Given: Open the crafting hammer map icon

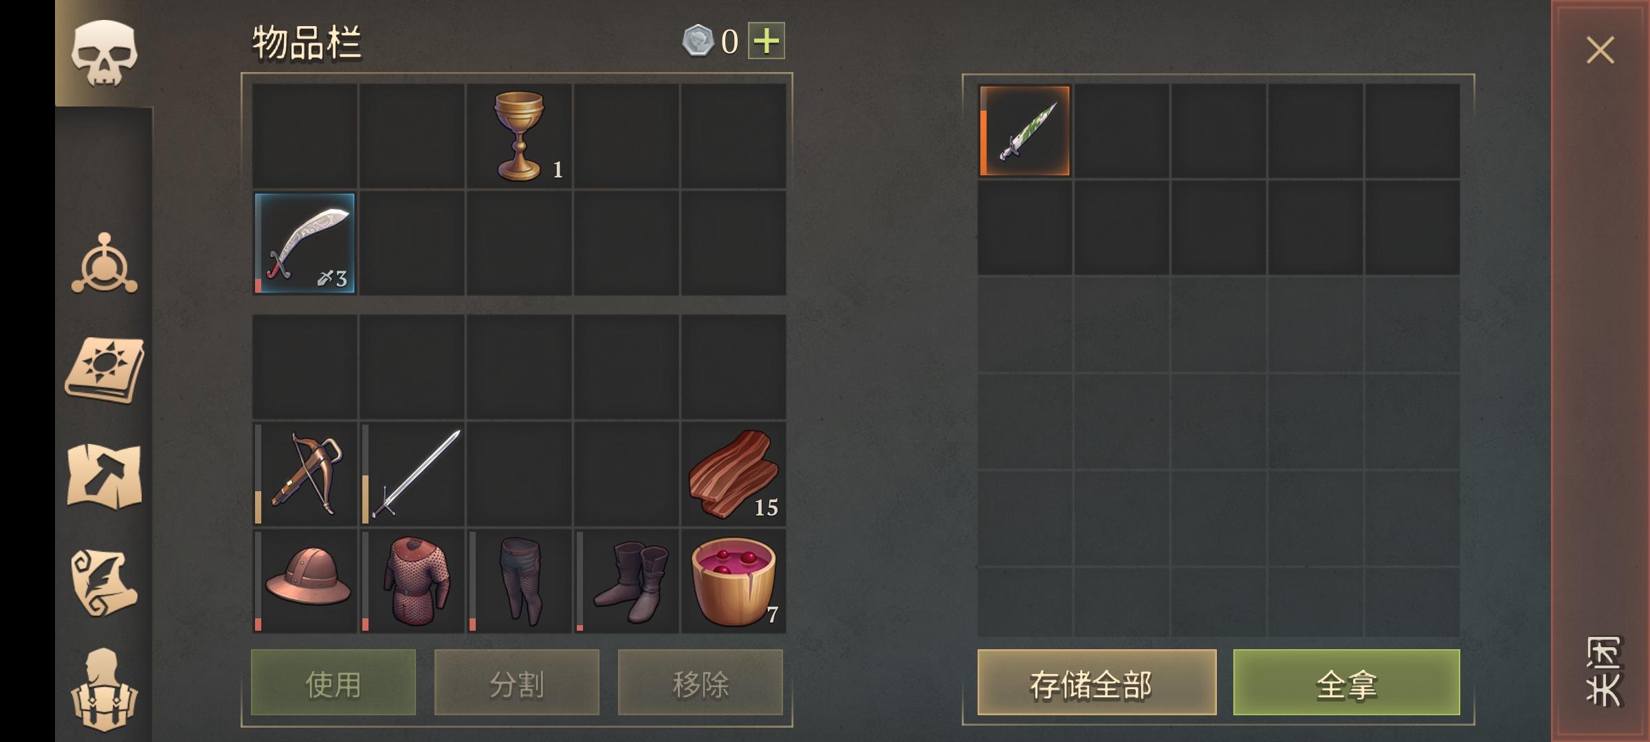Looking at the screenshot, I should [104, 476].
